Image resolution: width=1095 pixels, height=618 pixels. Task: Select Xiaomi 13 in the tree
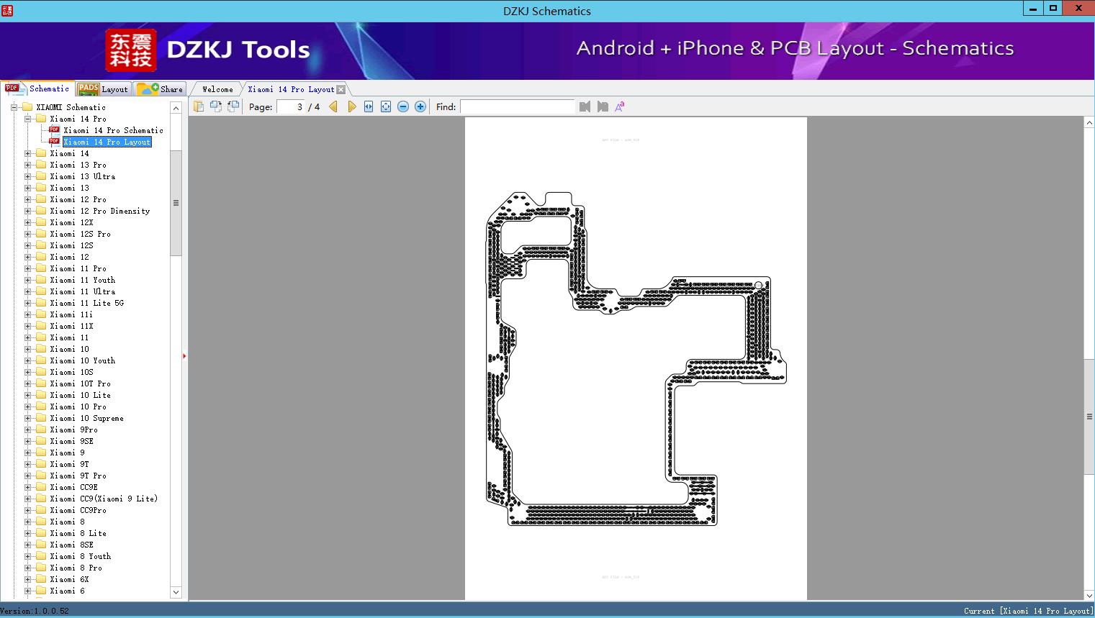pos(70,188)
